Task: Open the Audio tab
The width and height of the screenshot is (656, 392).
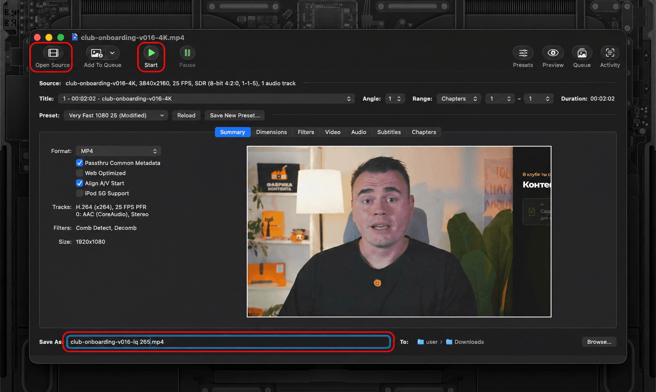Action: coord(359,132)
